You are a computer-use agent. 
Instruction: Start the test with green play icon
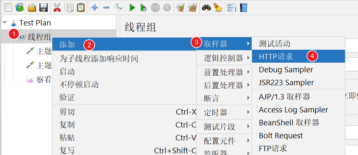pos(132,8)
